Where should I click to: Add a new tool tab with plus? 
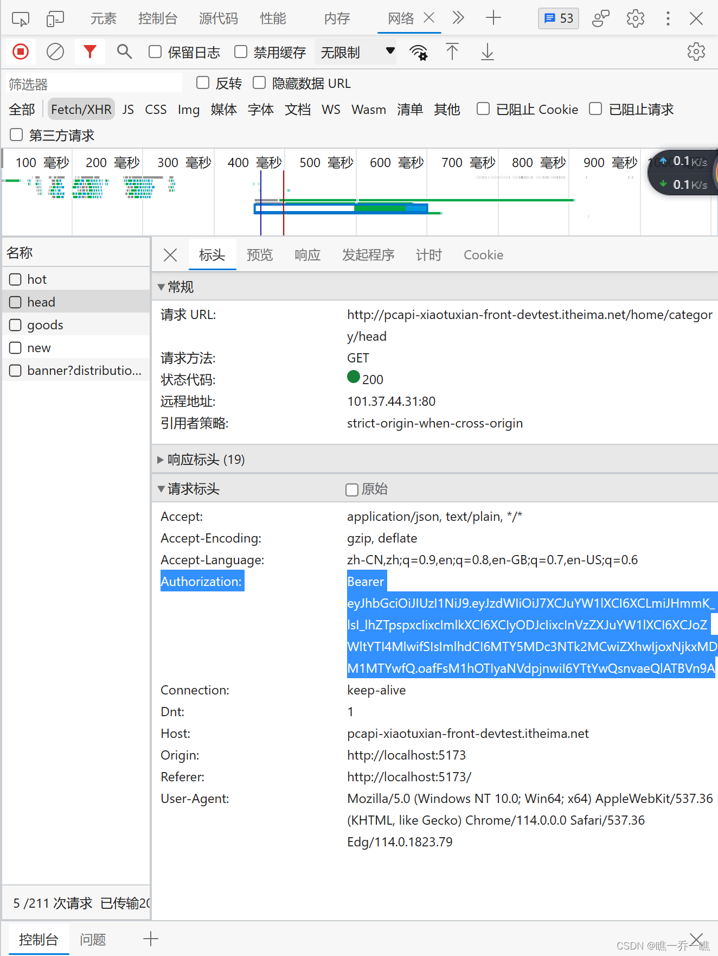tap(493, 18)
